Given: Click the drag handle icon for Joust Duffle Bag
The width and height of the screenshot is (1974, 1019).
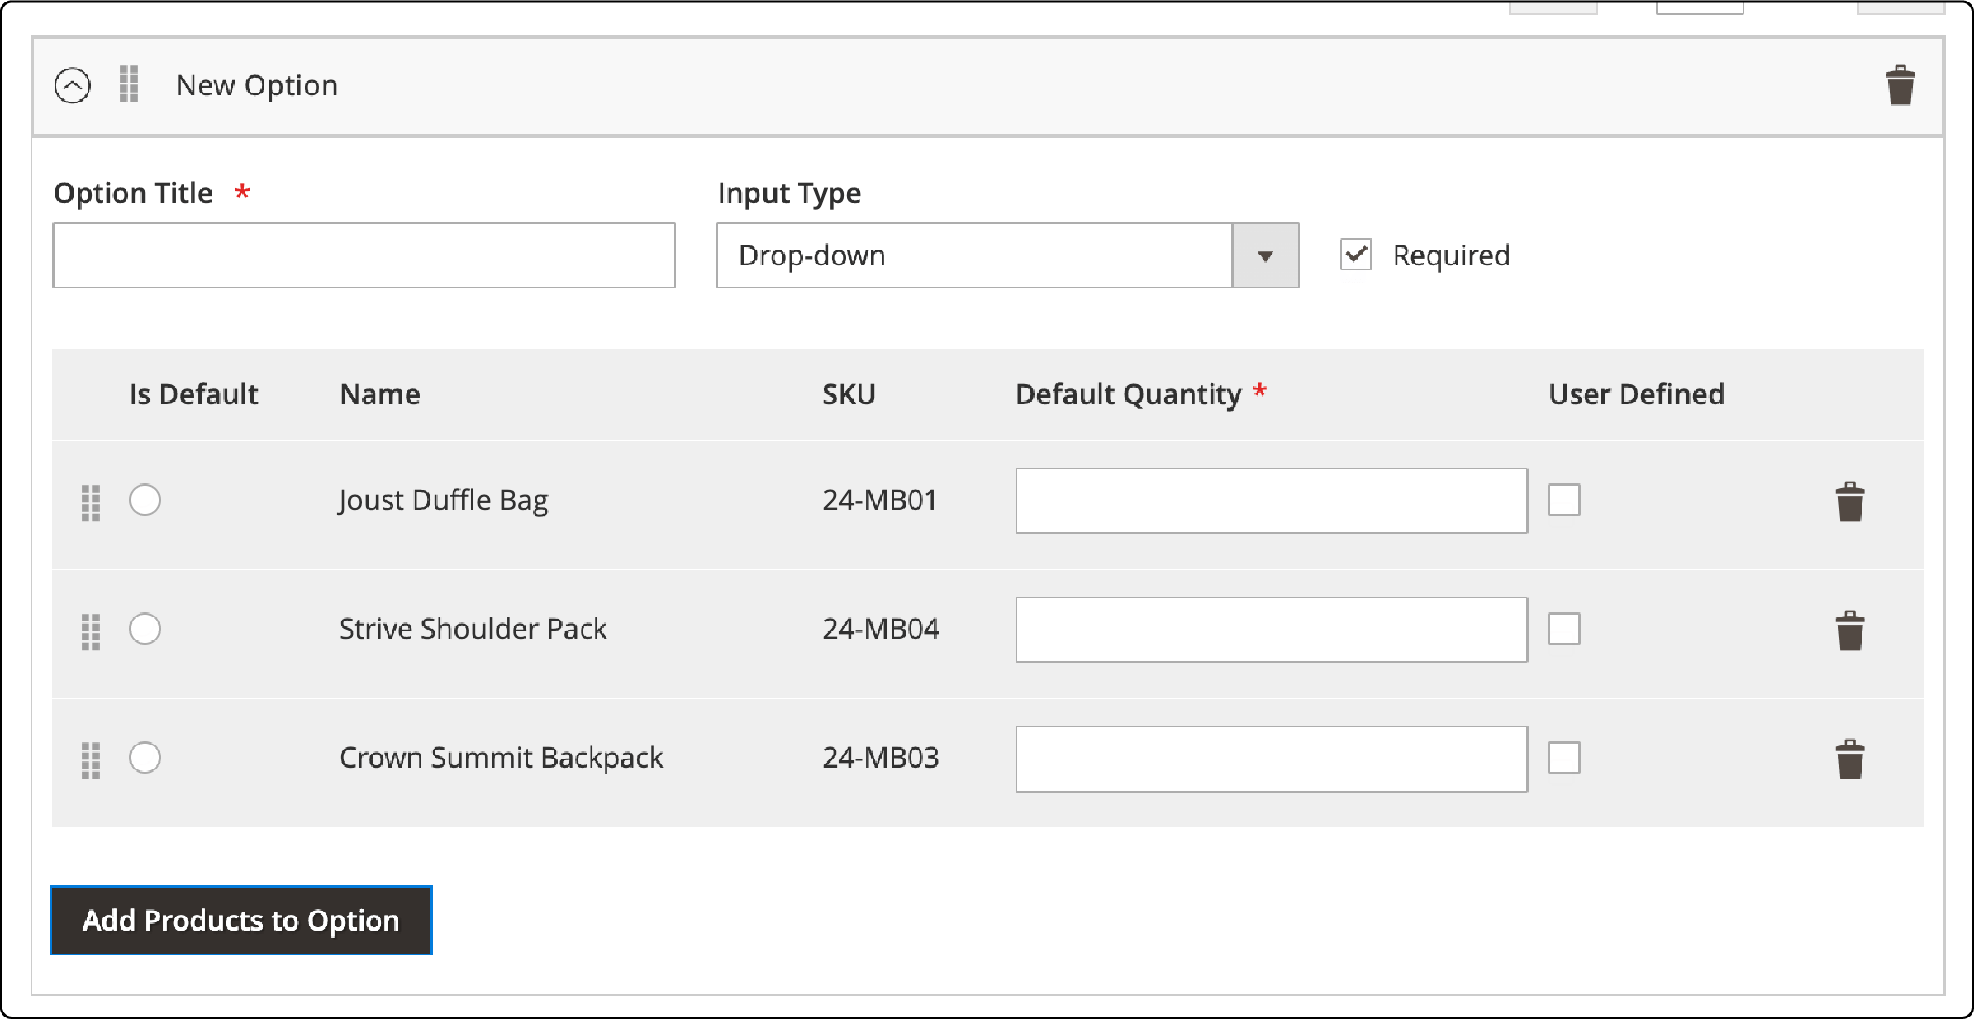Looking at the screenshot, I should click(x=91, y=500).
